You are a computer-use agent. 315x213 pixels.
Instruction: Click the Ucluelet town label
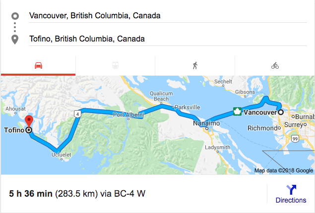click(62, 155)
